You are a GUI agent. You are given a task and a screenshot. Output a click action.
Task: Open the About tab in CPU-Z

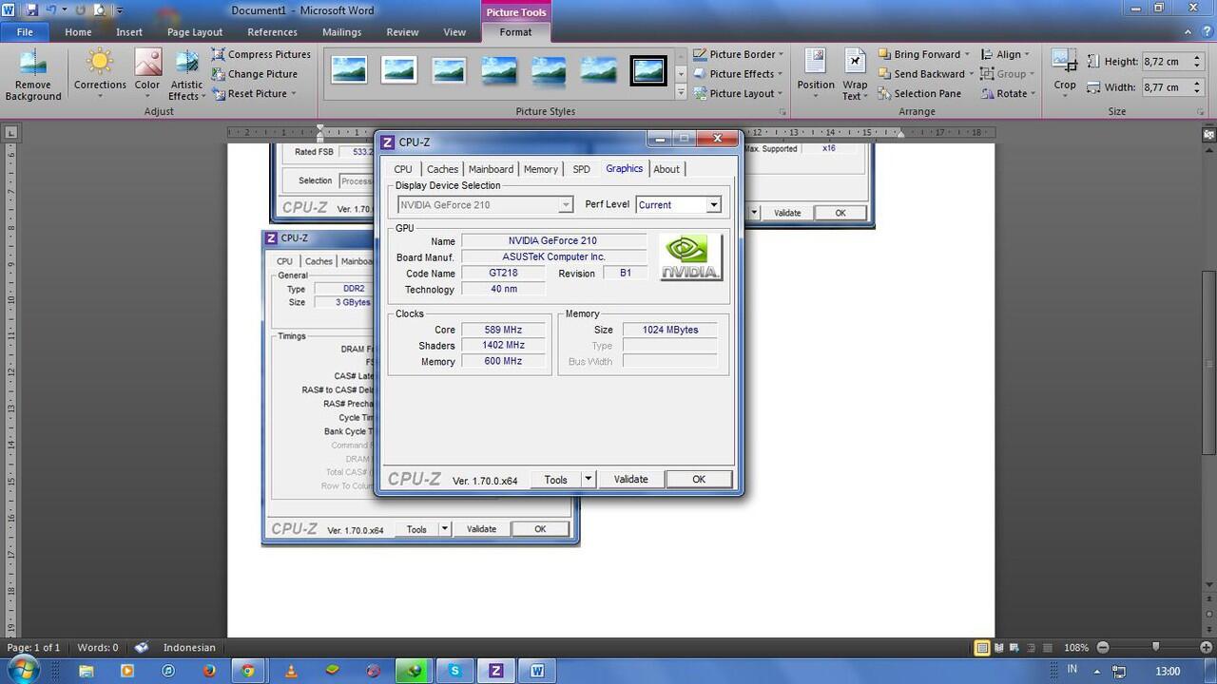[x=666, y=169]
